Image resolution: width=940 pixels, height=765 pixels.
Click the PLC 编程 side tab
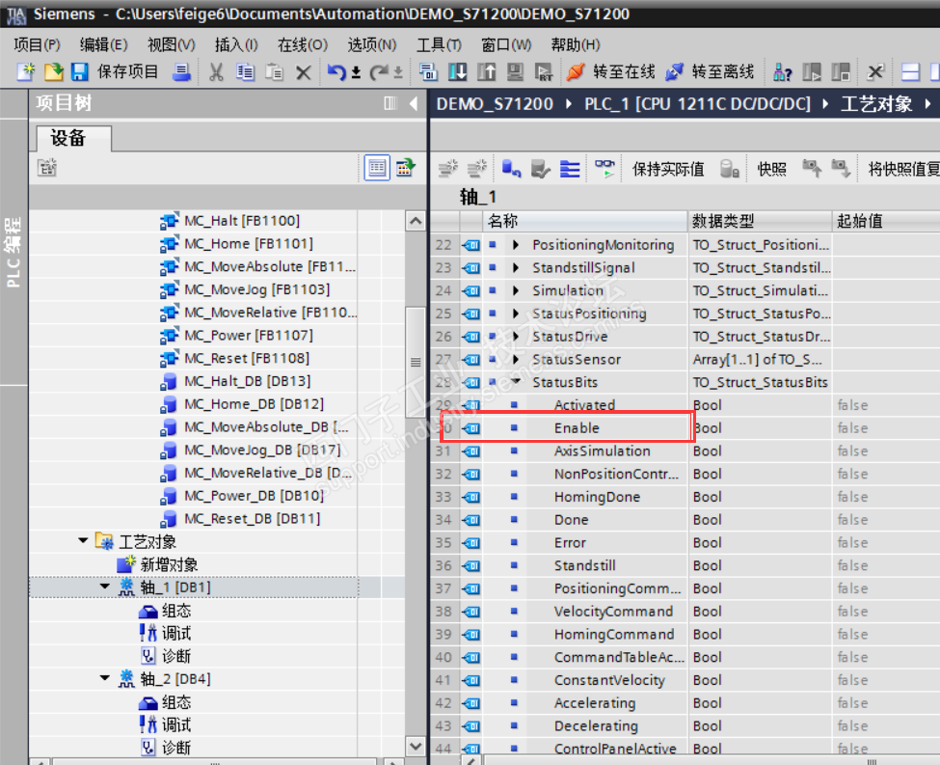click(13, 252)
